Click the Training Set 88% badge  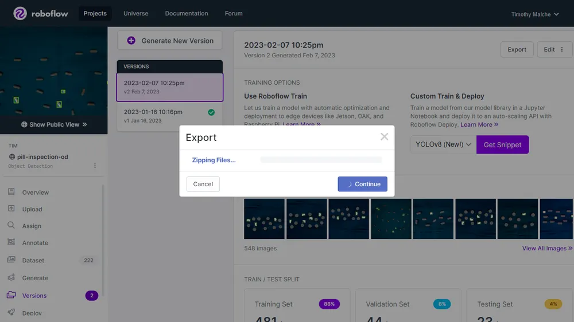click(x=329, y=304)
